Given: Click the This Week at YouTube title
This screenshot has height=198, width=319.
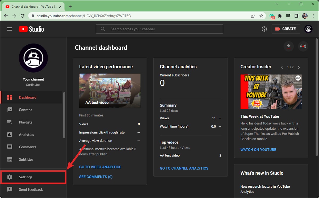Looking at the screenshot, I should (x=260, y=116).
